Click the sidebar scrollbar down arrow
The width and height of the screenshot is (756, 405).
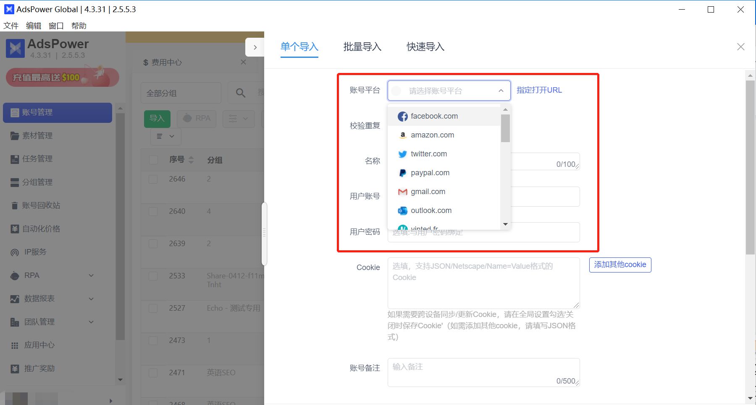pyautogui.click(x=120, y=380)
